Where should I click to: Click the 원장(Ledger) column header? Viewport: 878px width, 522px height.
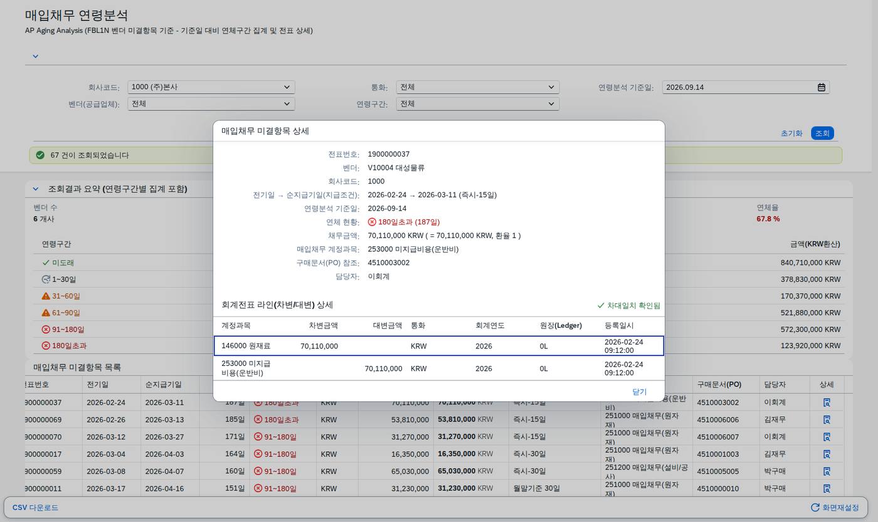561,326
